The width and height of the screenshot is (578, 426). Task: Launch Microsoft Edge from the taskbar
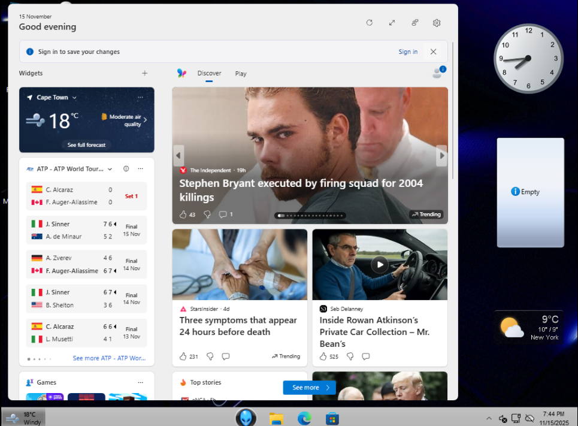click(304, 419)
